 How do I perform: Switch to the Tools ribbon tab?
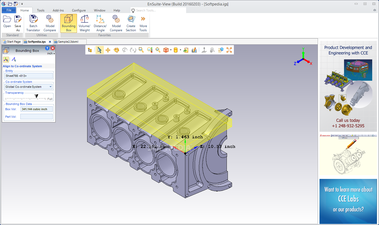point(41,10)
